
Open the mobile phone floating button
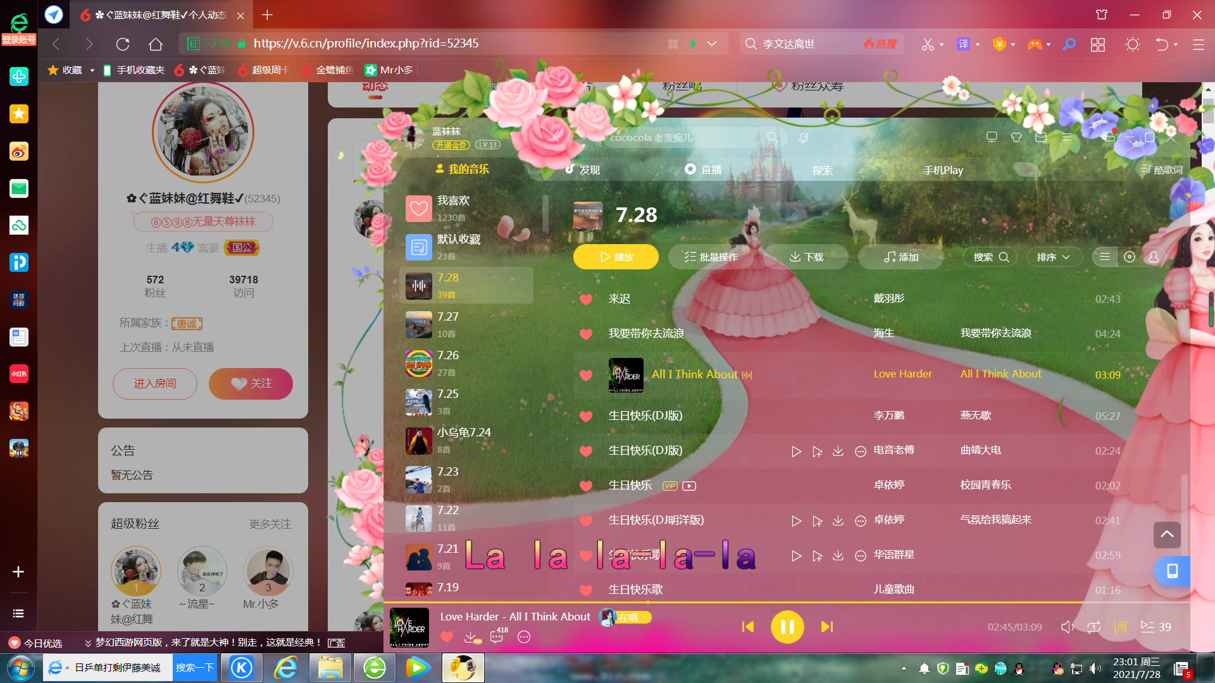click(x=1172, y=571)
